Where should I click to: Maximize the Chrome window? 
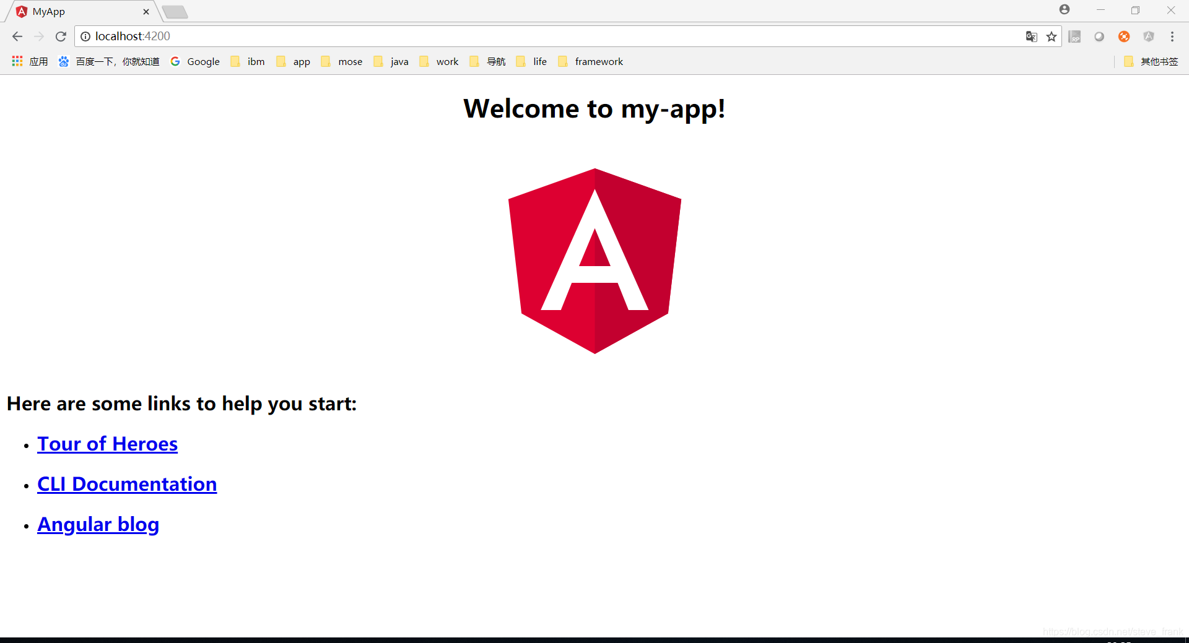coord(1135,10)
